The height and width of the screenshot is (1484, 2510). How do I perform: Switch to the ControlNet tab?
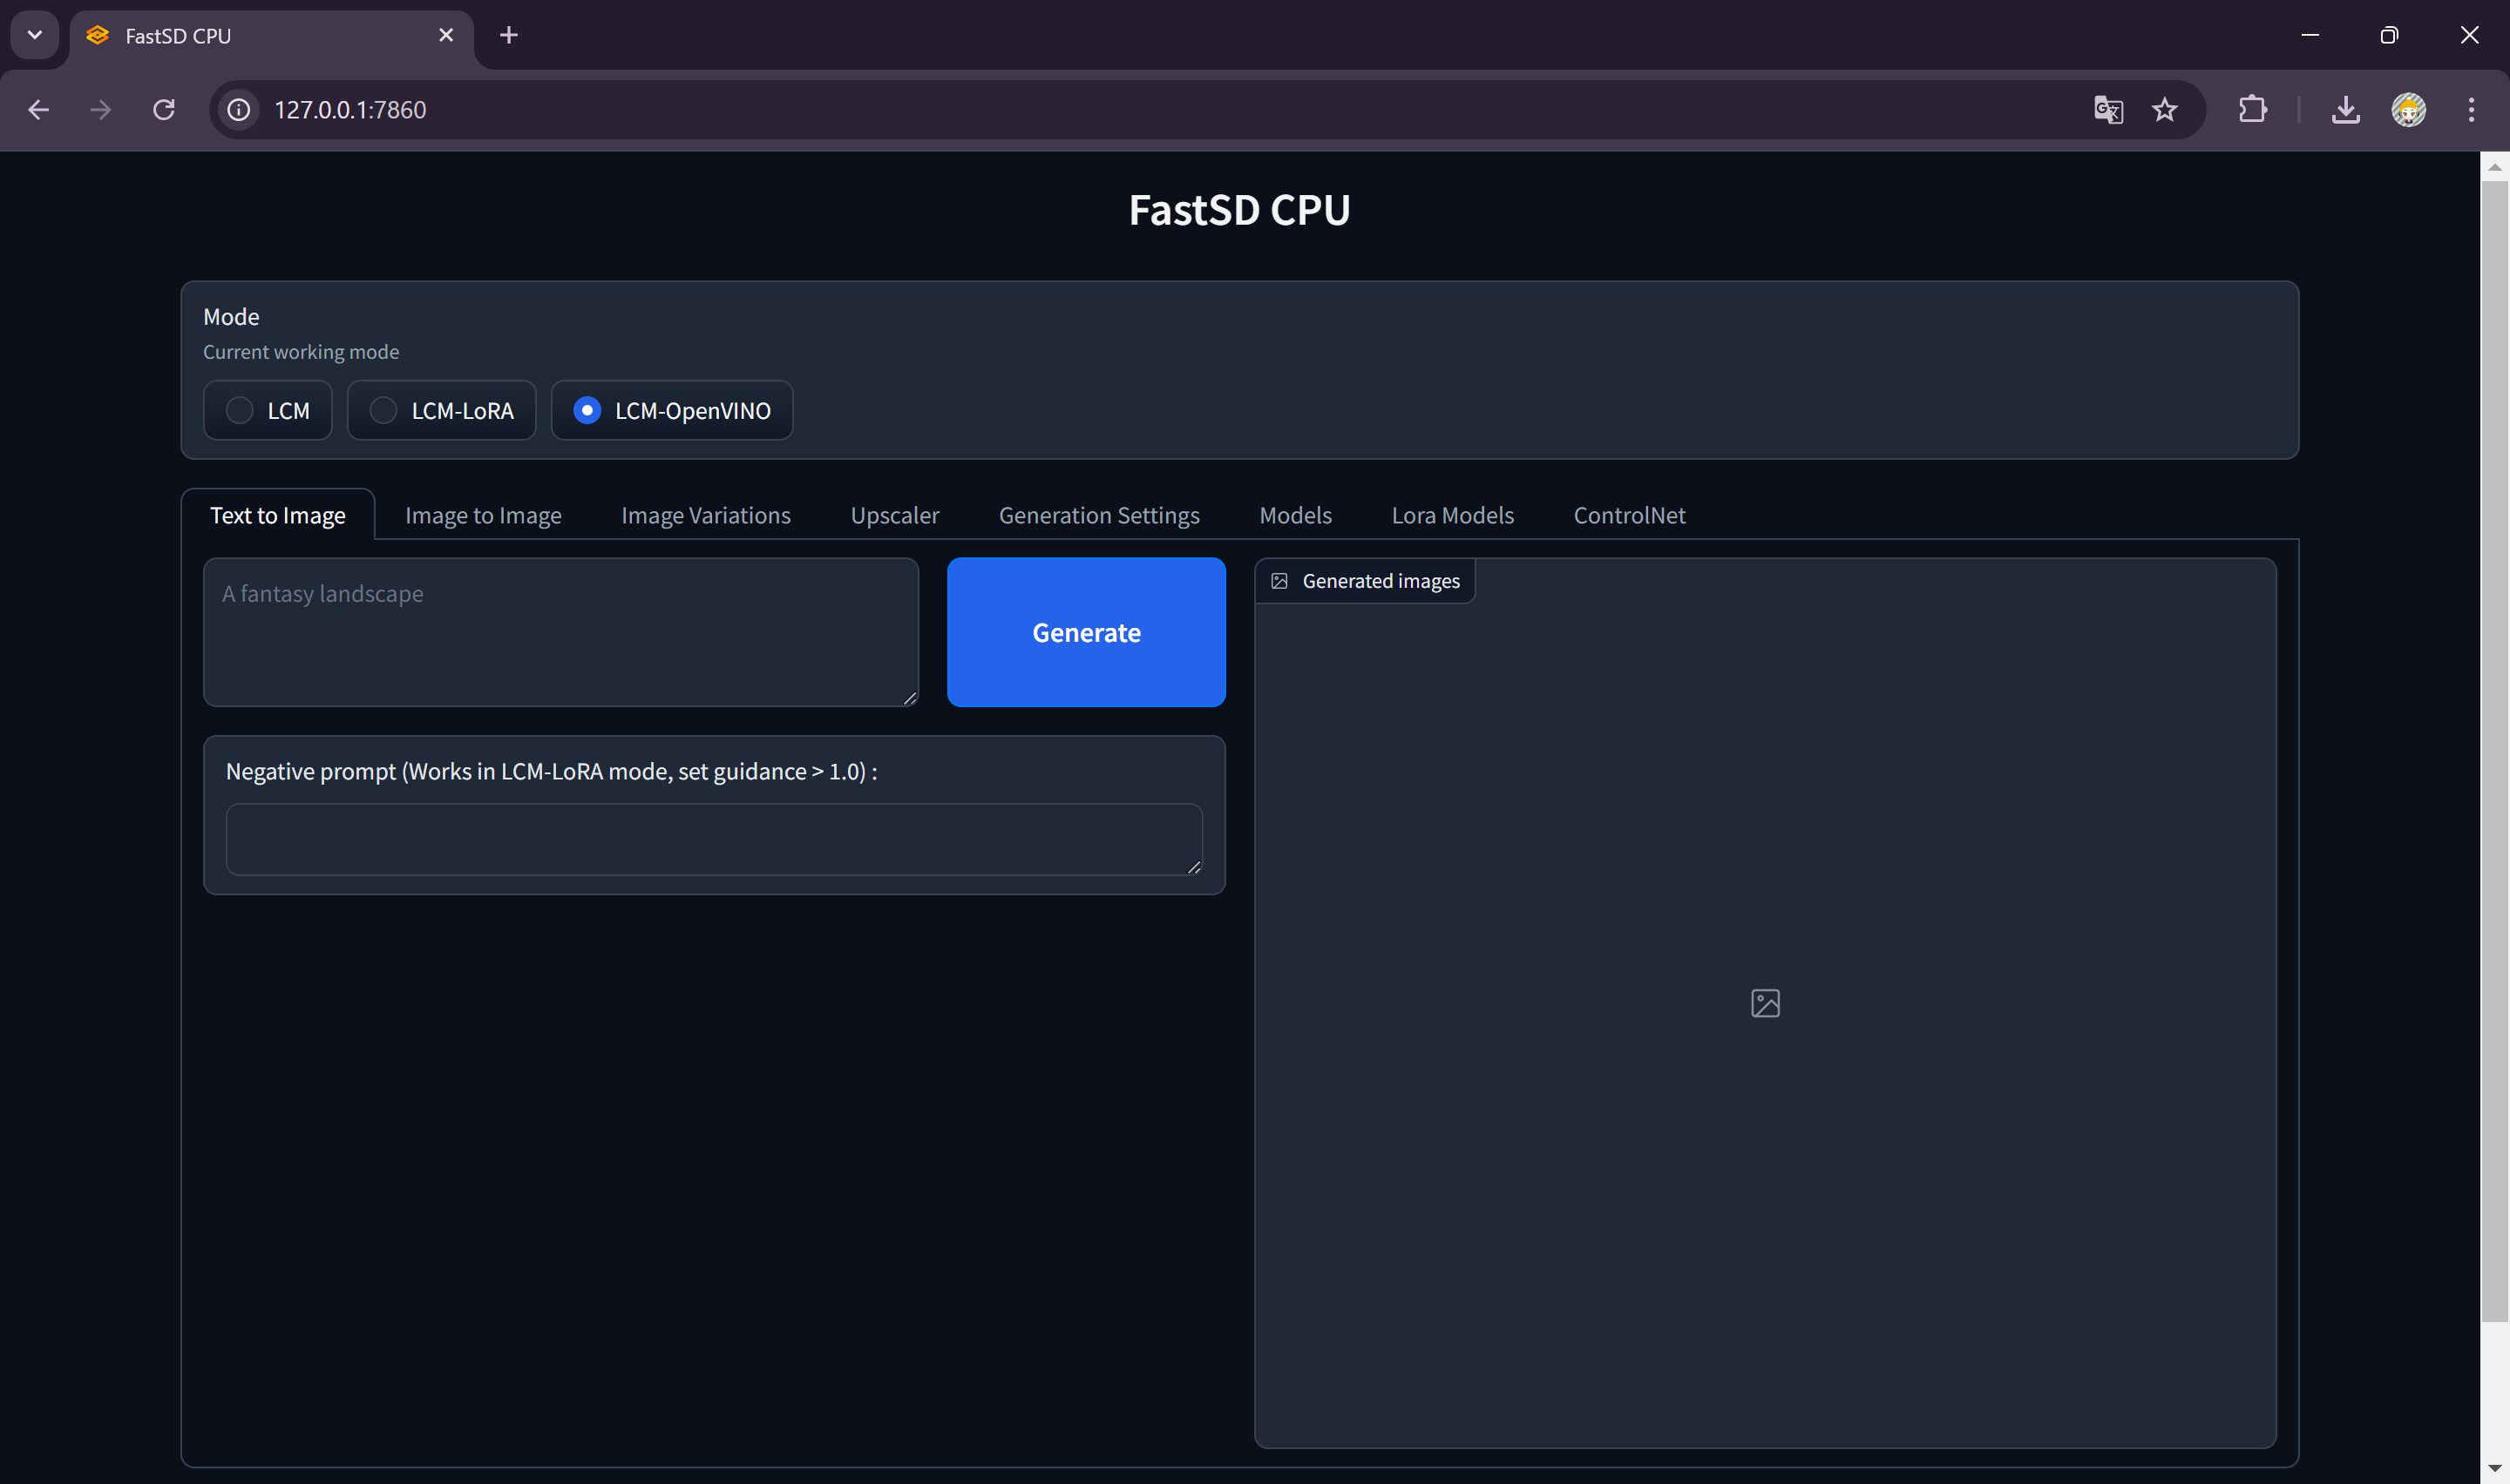(1629, 514)
